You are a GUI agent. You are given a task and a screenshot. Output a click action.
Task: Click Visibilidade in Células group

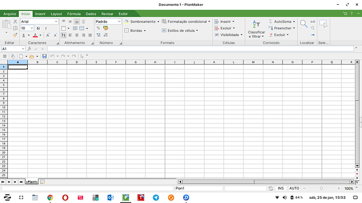(229, 35)
